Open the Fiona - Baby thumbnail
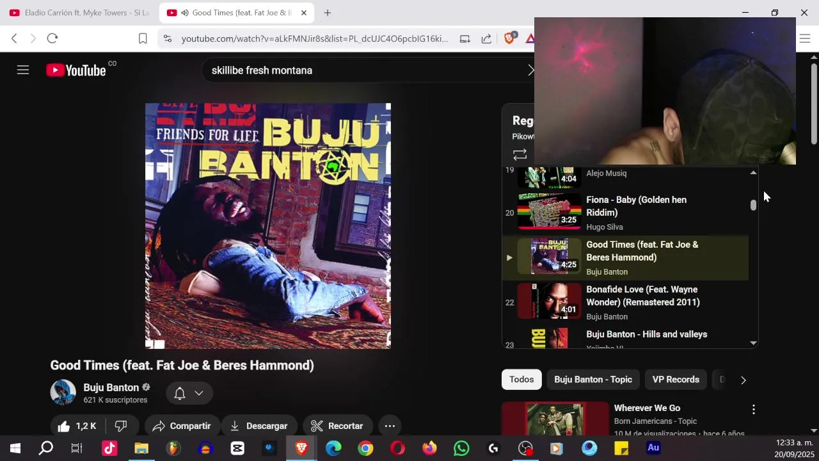The image size is (819, 461). (549, 211)
